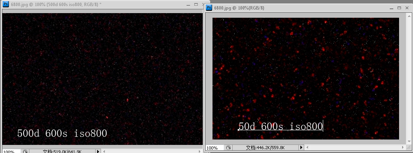The image size is (413, 153).
Task: Click document size info 519.0K/641.9K
Action: tap(62, 151)
